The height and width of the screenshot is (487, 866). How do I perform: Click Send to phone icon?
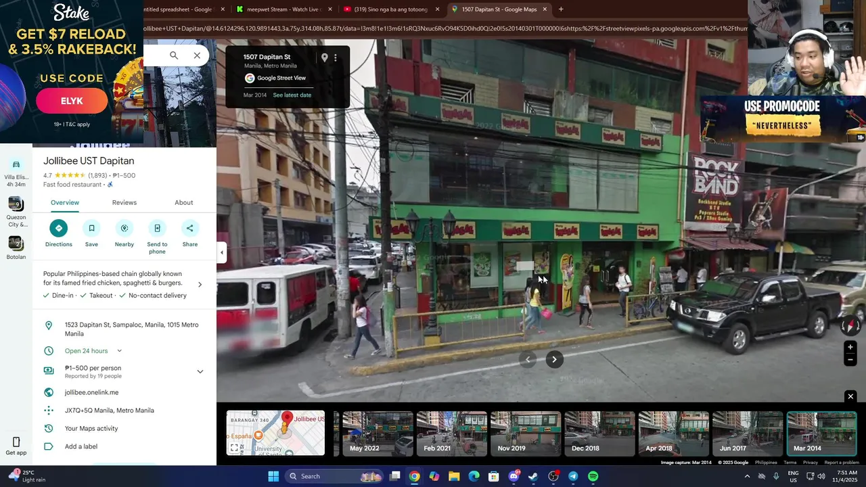tap(157, 228)
